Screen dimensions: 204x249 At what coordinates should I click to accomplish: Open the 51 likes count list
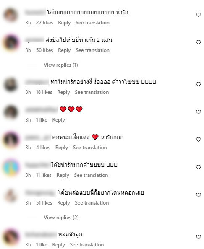44,203
